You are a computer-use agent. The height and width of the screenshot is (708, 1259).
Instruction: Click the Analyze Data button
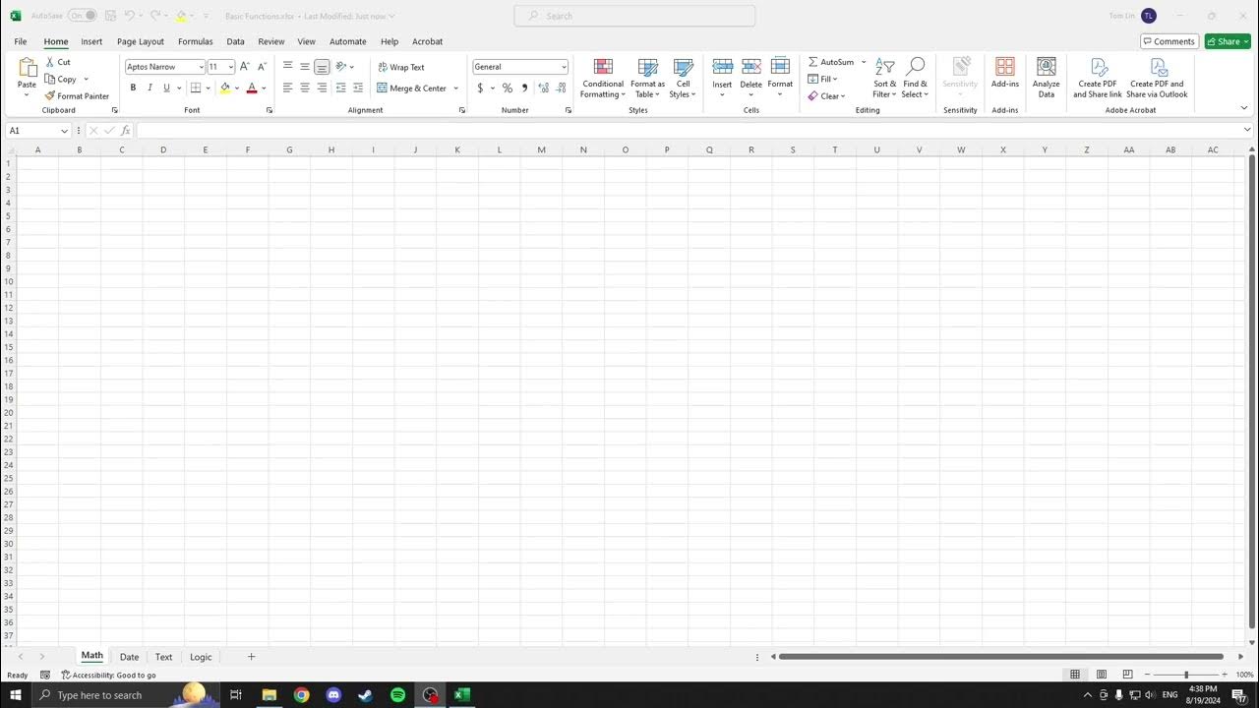tap(1047, 79)
